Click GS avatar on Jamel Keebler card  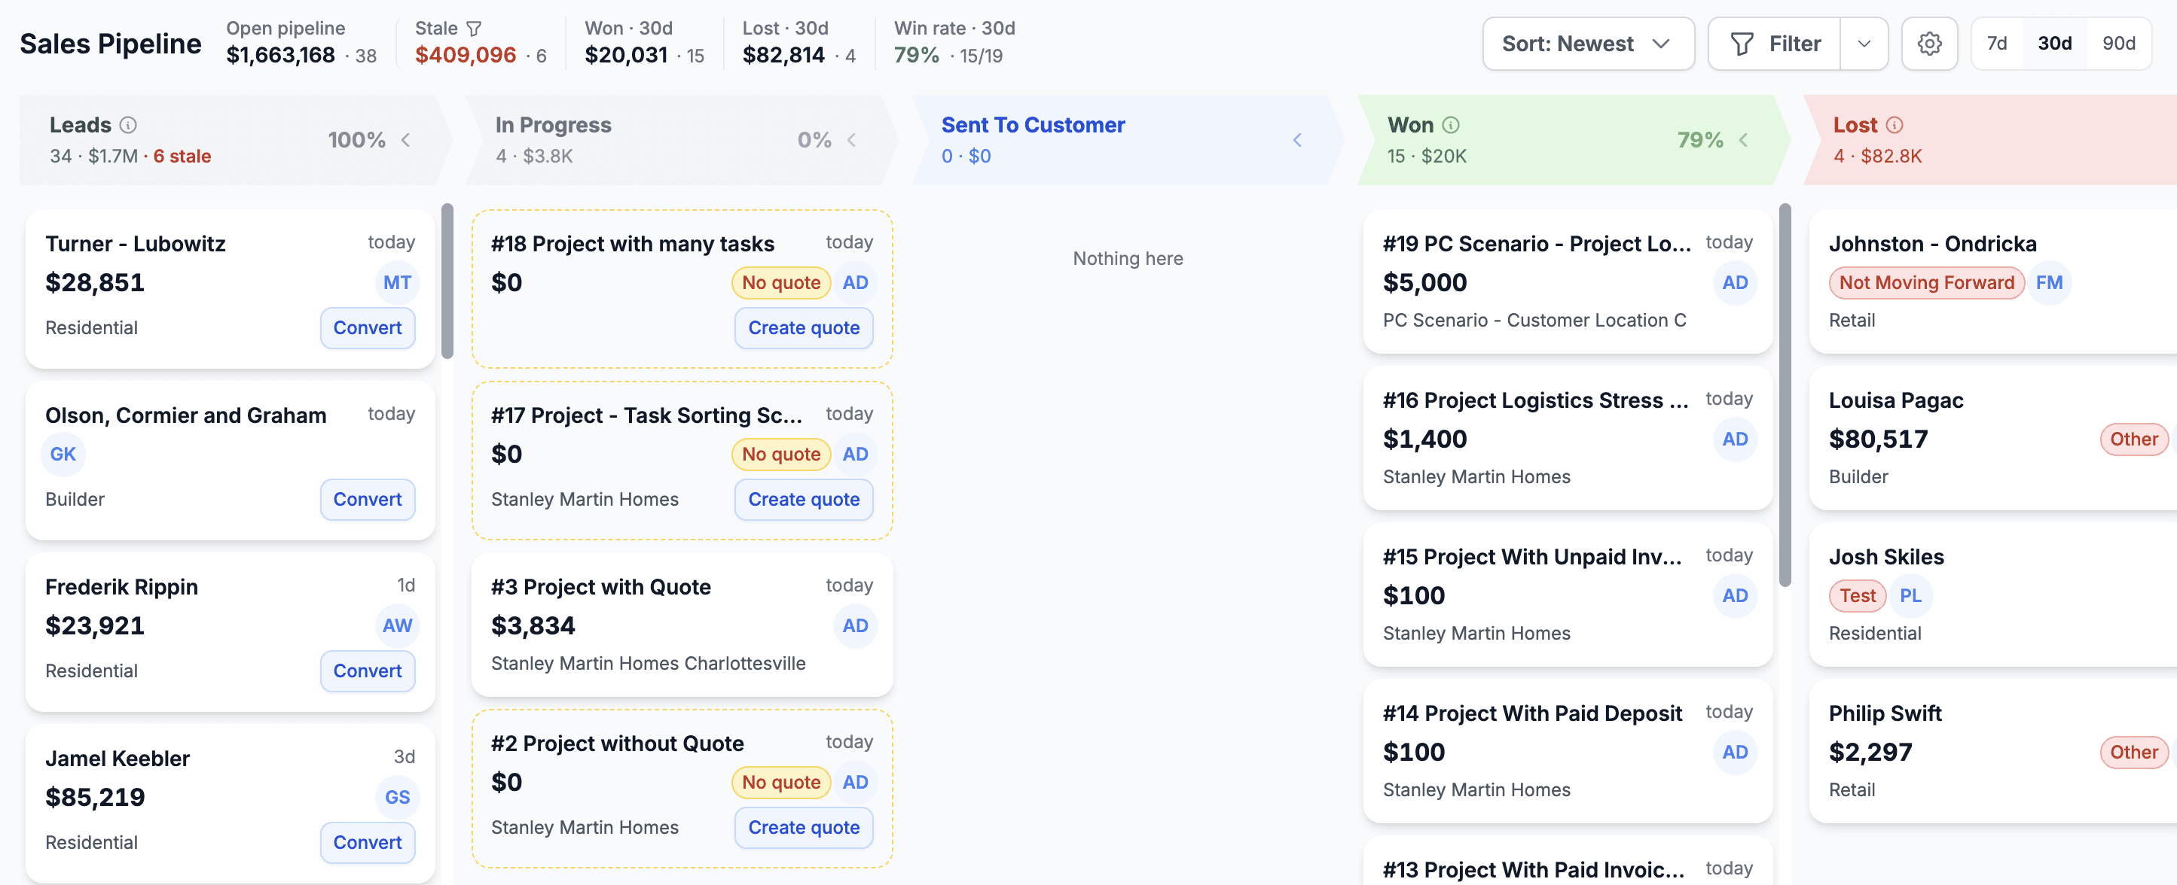[397, 797]
